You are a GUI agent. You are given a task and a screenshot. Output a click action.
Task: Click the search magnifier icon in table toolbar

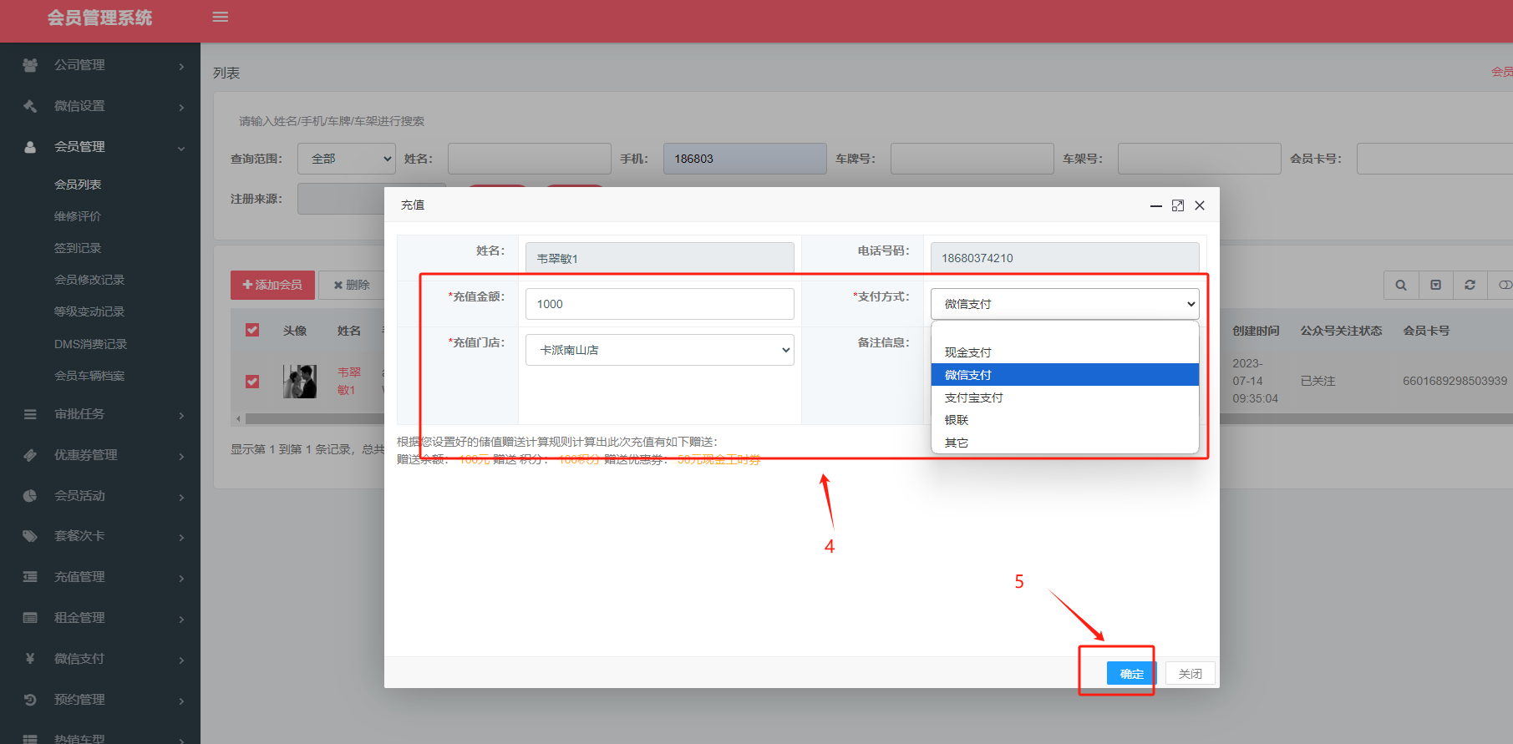pos(1401,285)
